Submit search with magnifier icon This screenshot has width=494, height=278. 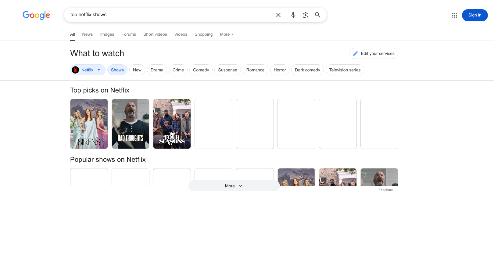(x=318, y=15)
